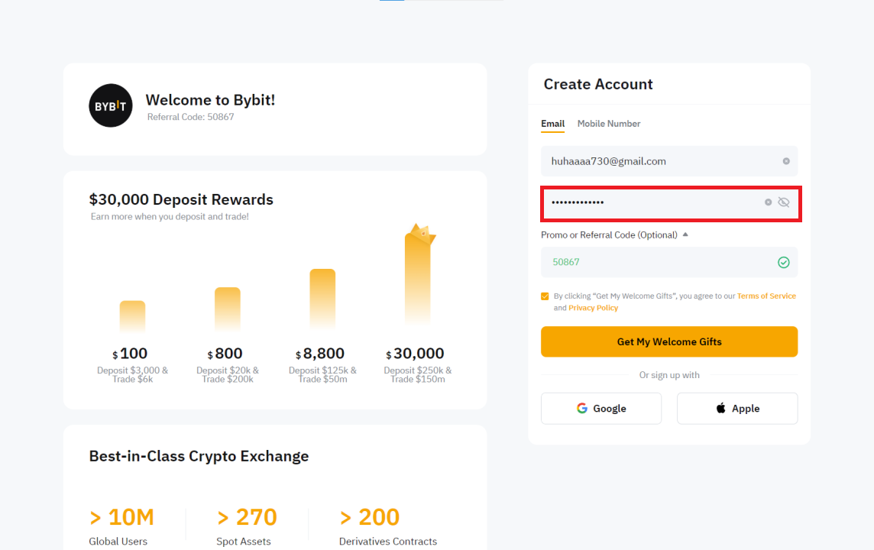
Task: Click '$30,000 Deposit Rewards' heading
Action: pos(181,199)
